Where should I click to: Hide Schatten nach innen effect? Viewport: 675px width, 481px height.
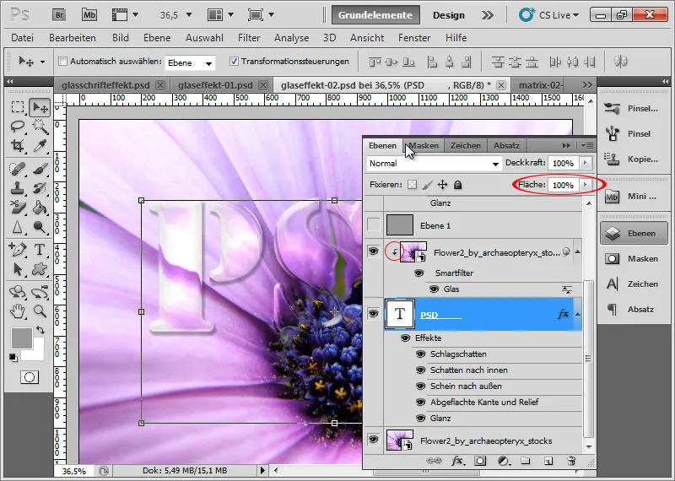point(420,370)
